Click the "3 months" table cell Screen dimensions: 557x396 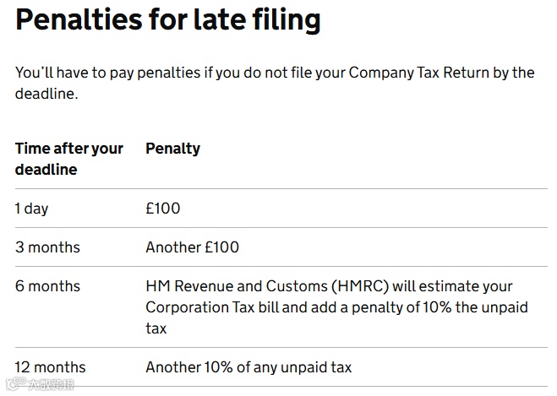47,247
